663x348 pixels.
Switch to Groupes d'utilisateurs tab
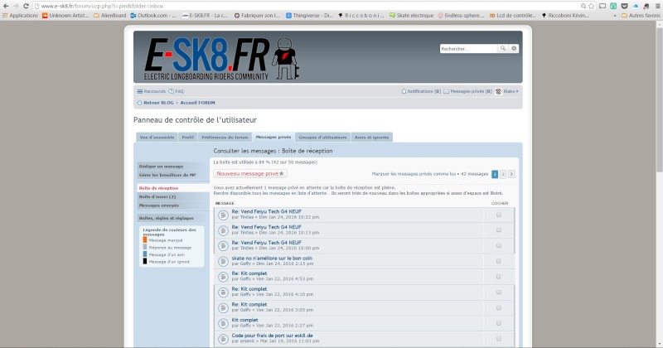click(322, 138)
